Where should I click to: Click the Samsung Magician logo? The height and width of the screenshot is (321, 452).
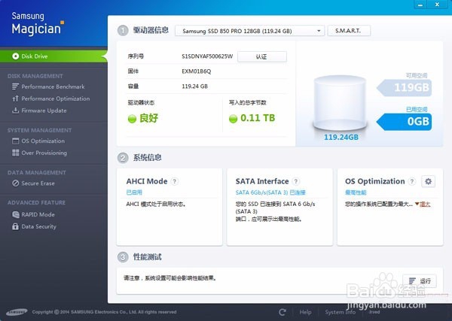point(38,24)
